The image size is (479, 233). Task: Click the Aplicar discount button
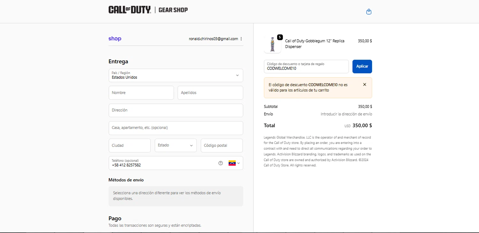(x=362, y=66)
